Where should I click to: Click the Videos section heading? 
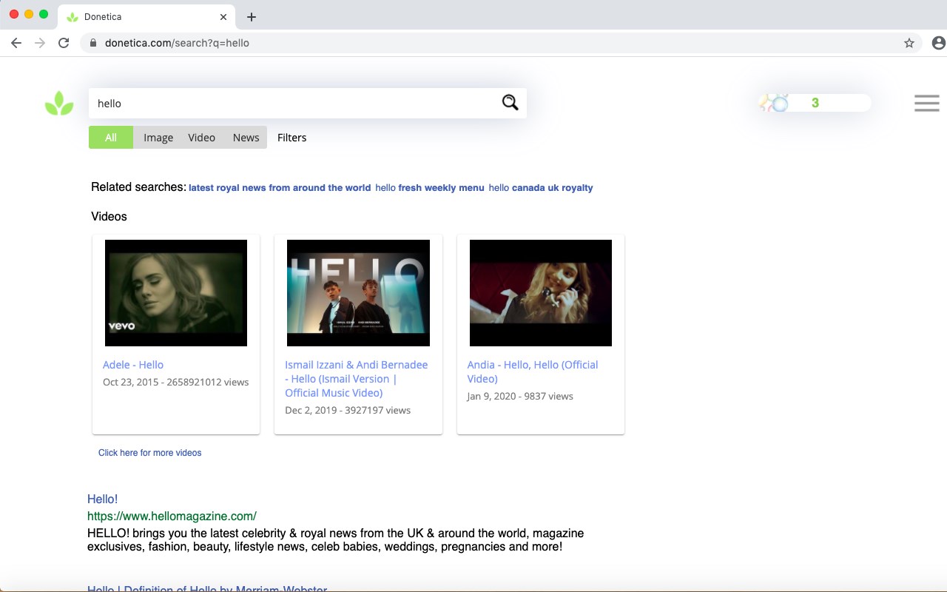click(x=109, y=217)
